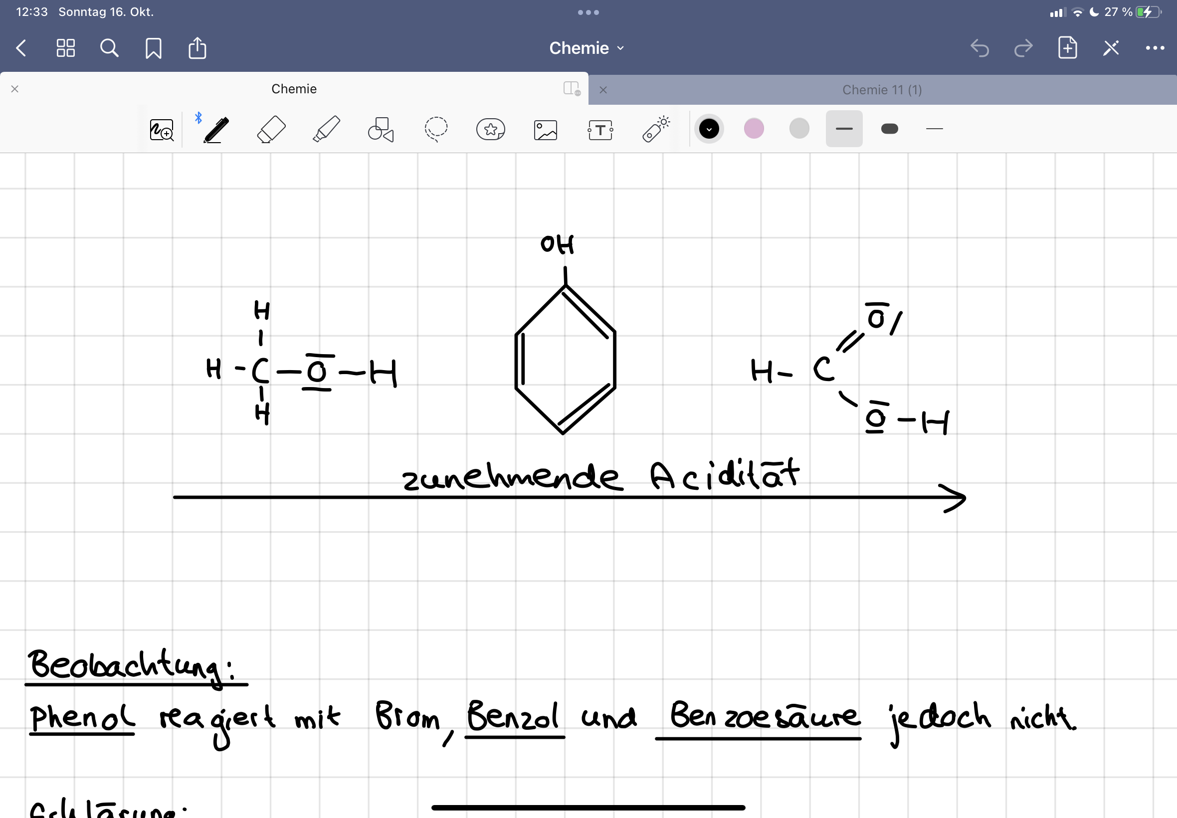The width and height of the screenshot is (1177, 818).
Task: Open the handwriting zoom window tool
Action: 161,129
